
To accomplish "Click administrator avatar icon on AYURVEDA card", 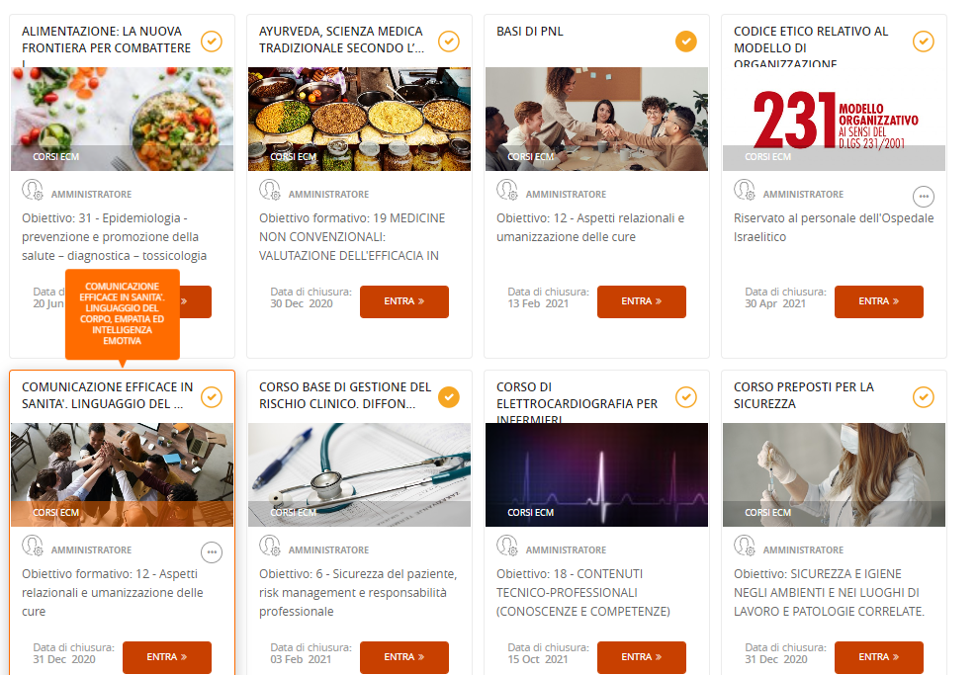I will point(269,190).
